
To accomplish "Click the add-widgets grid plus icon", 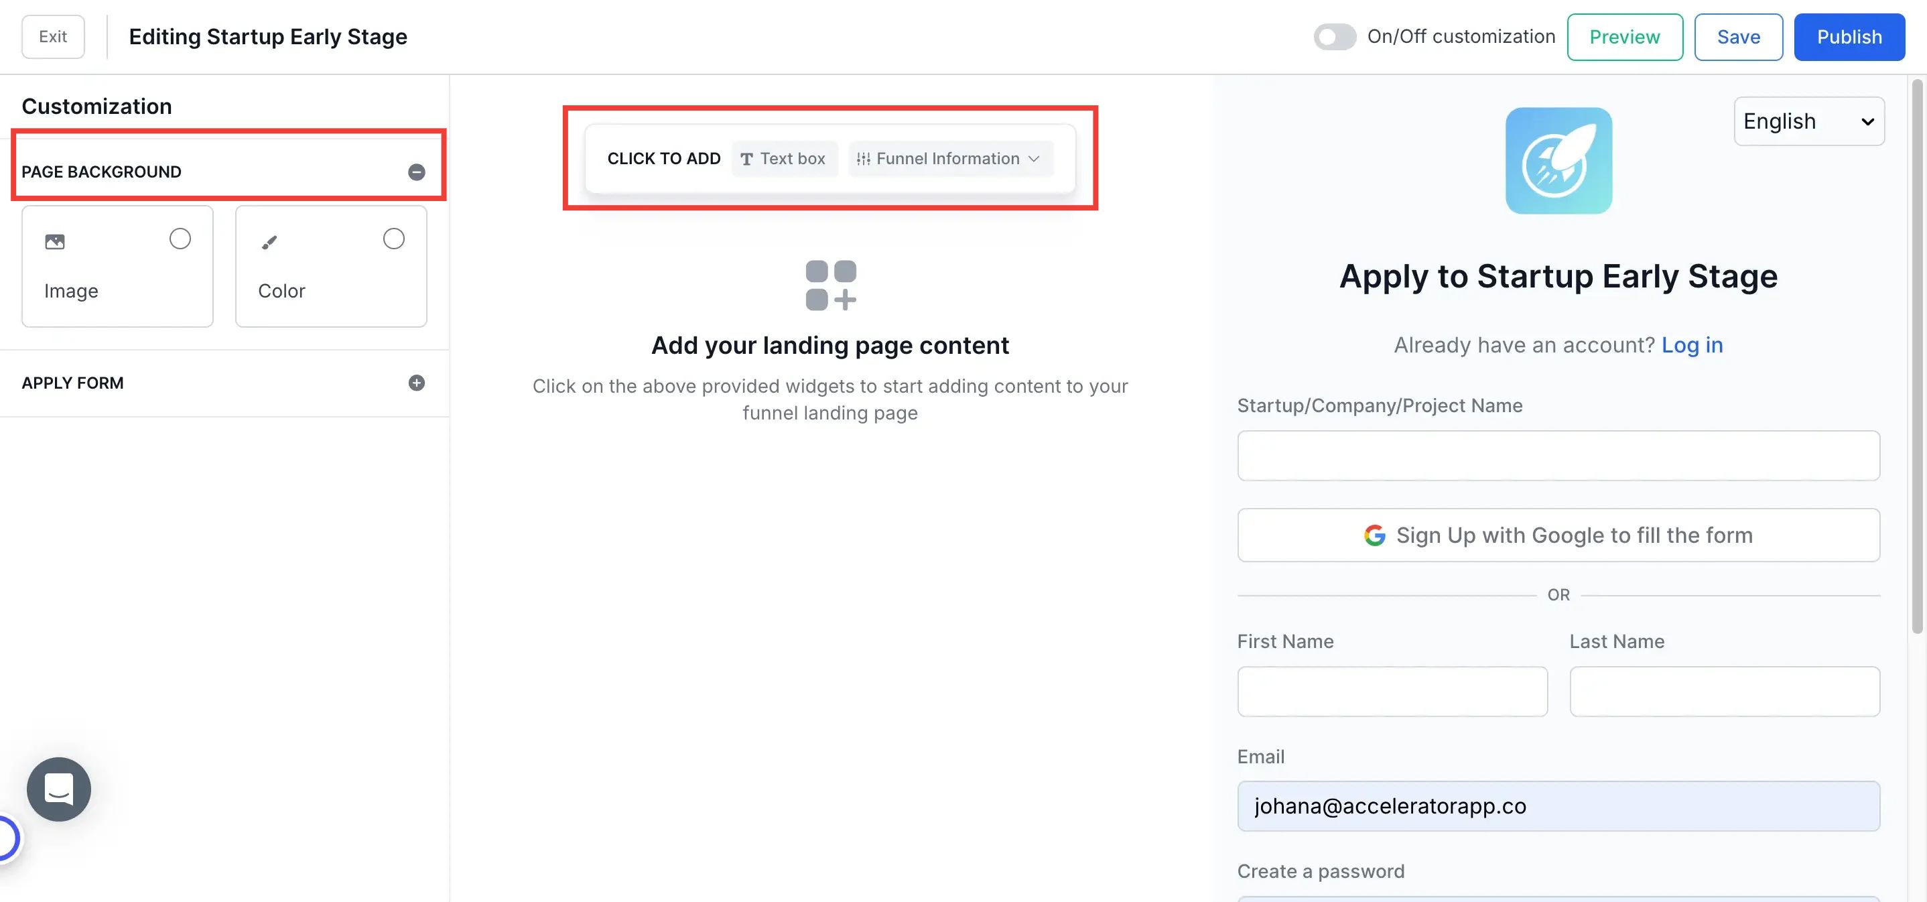I will [x=830, y=285].
